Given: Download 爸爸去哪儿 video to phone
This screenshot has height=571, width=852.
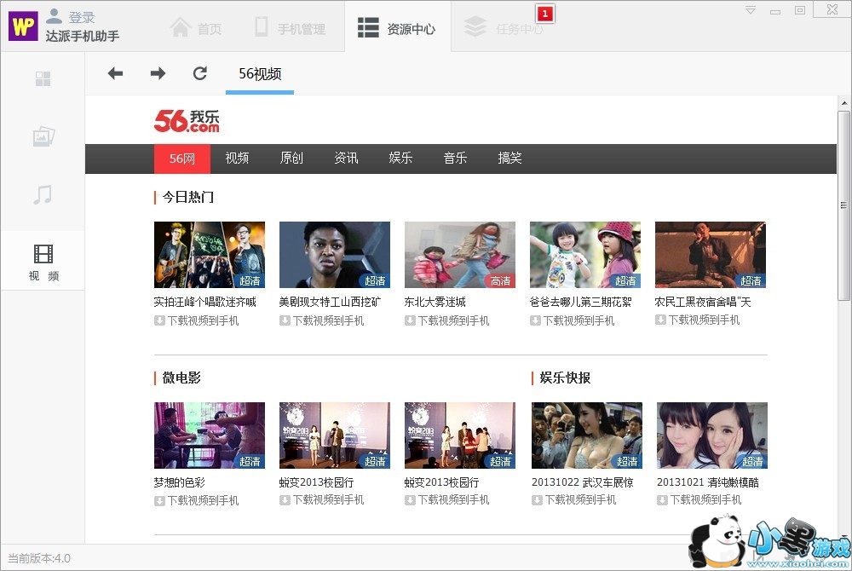Looking at the screenshot, I should pos(573,320).
